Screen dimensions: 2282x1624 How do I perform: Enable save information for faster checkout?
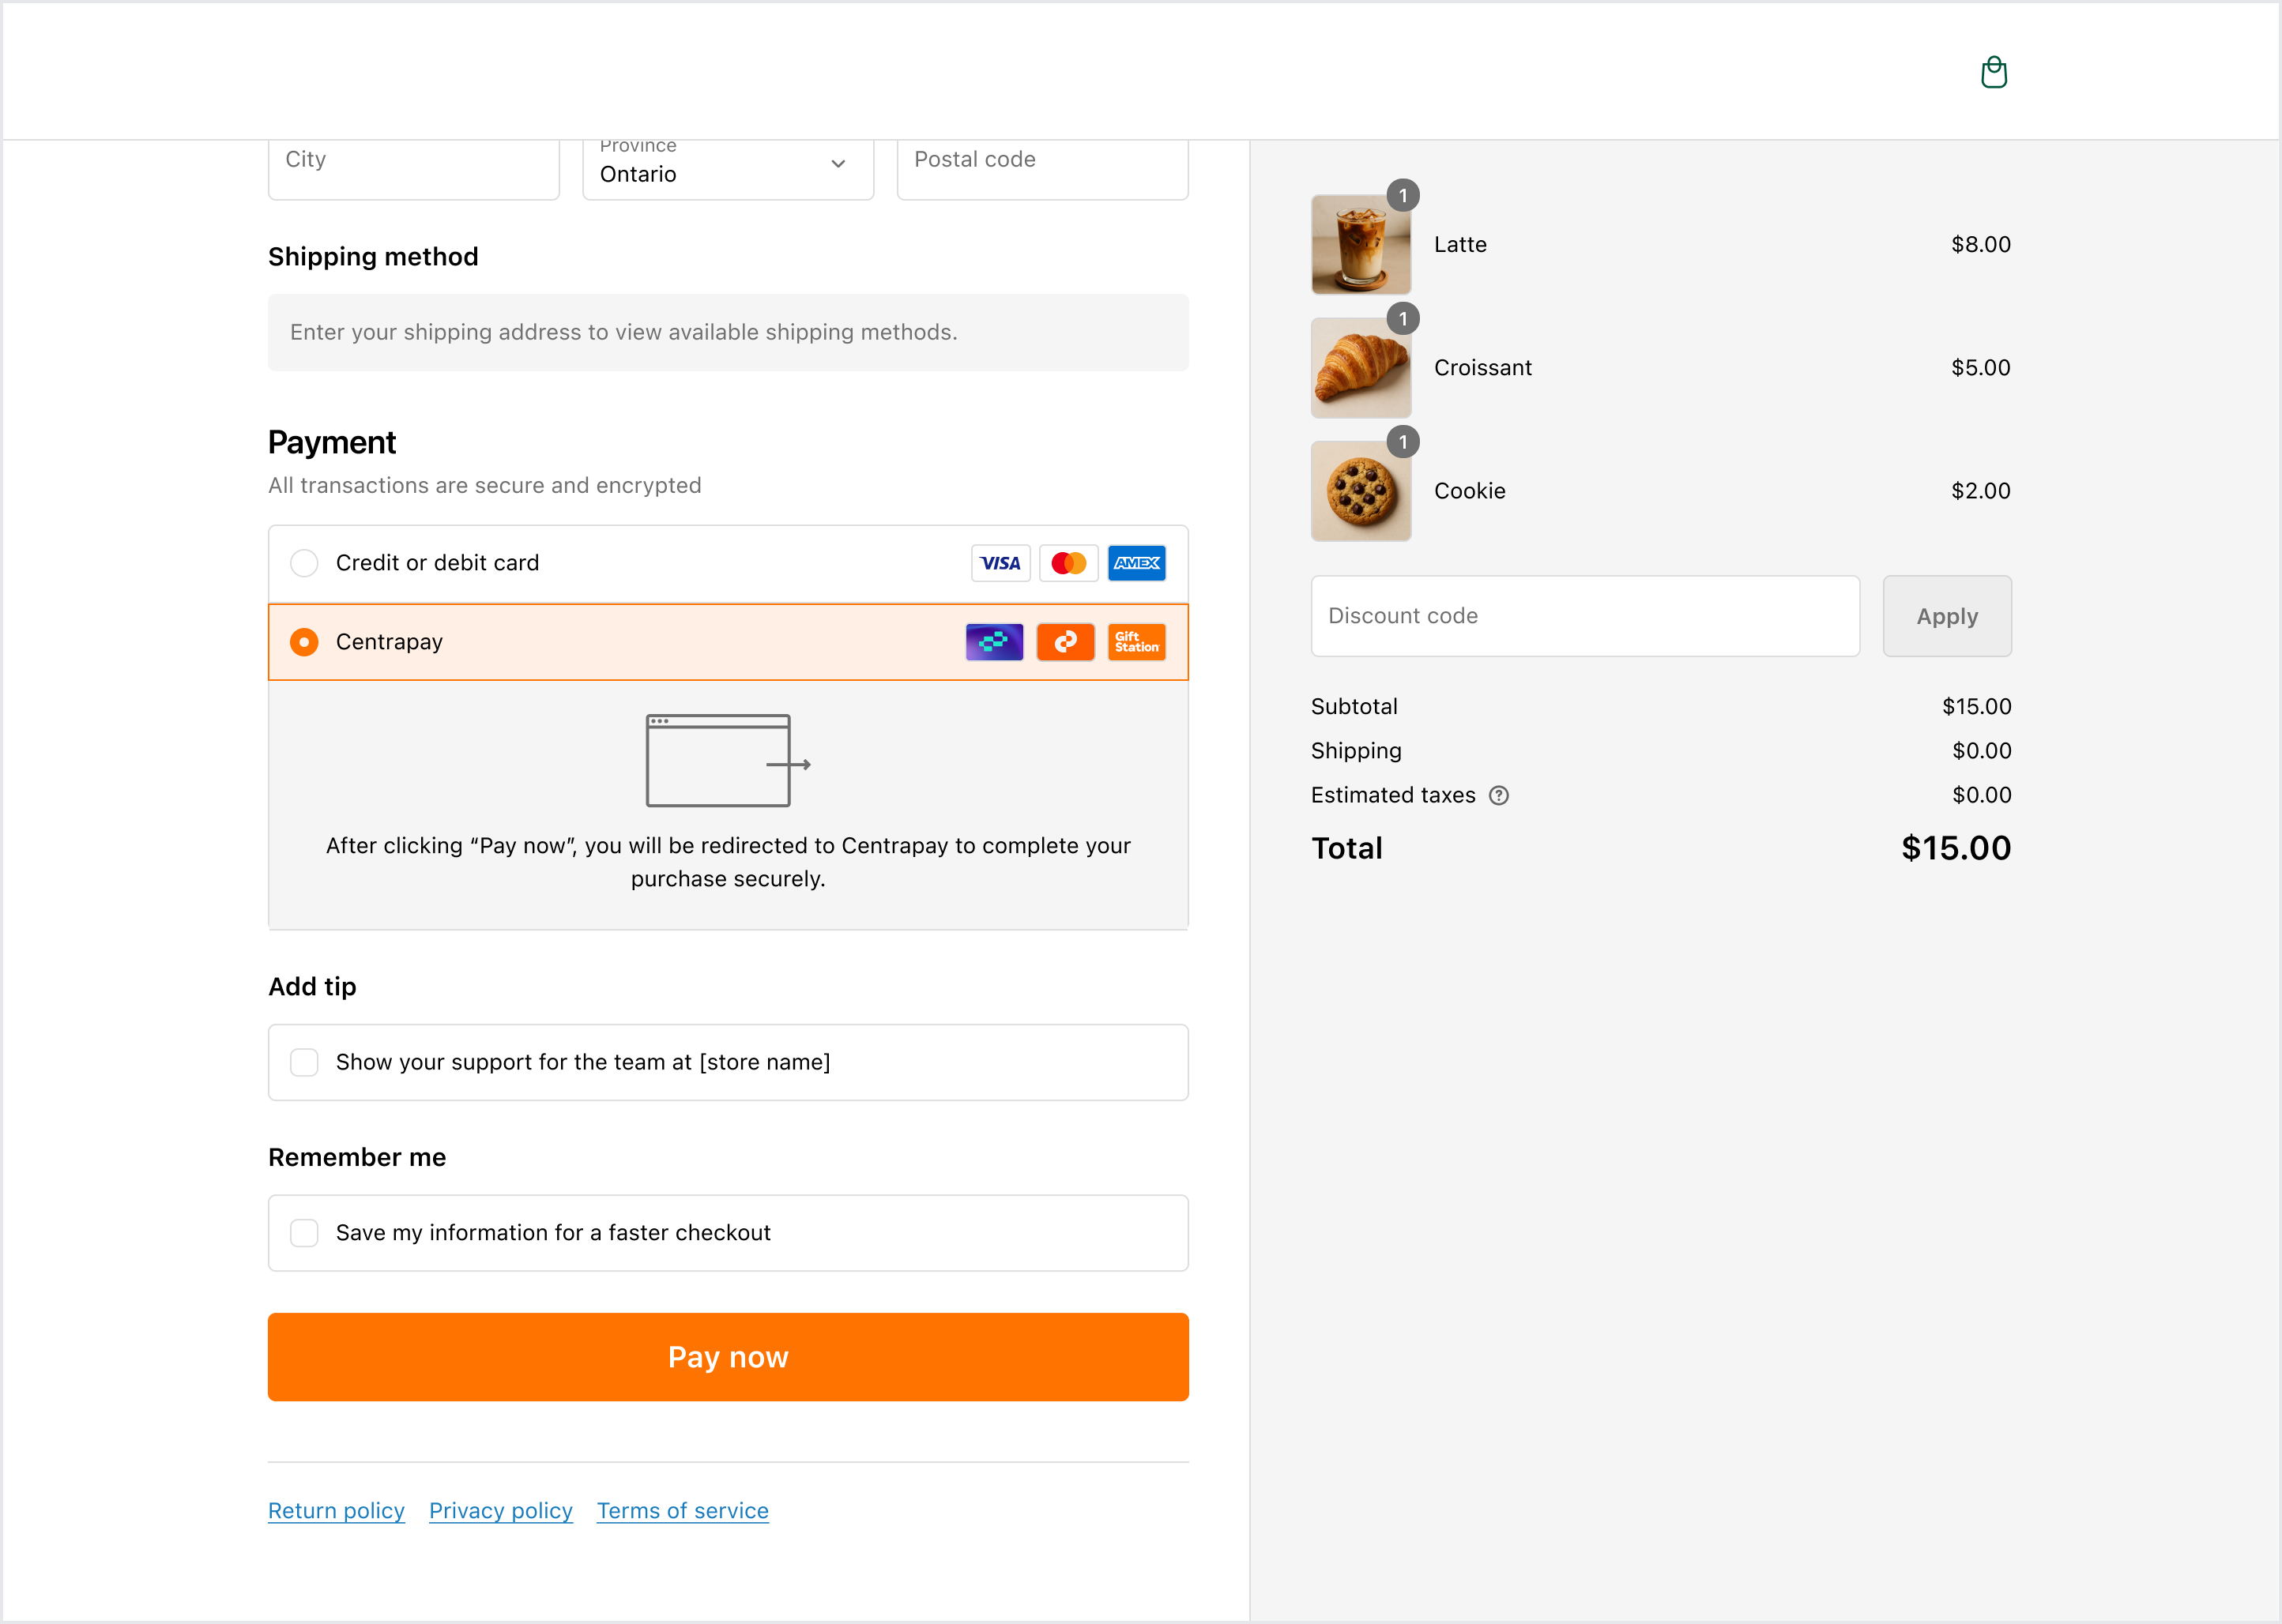click(x=303, y=1233)
